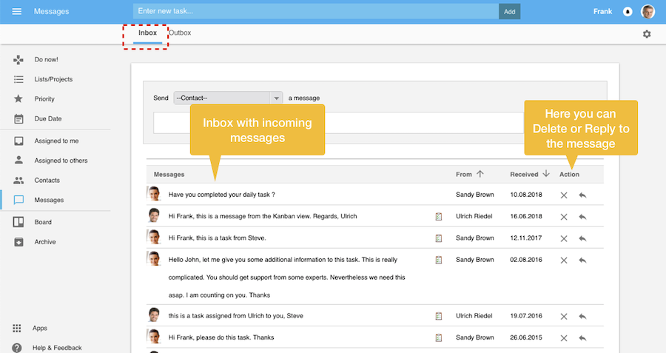Image resolution: width=666 pixels, height=353 pixels.
Task: Click the Add button
Action: pos(509,12)
